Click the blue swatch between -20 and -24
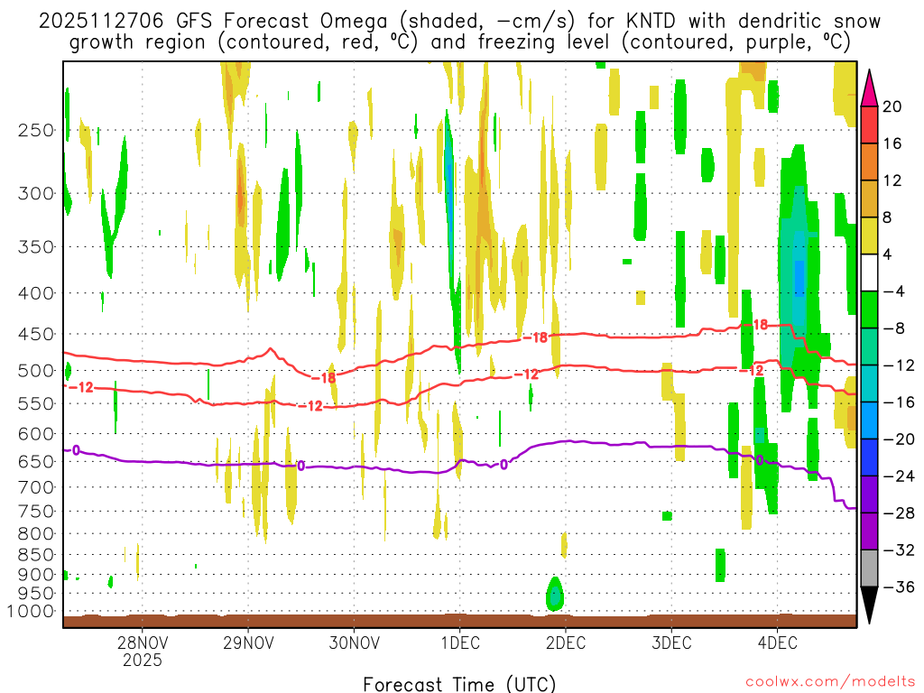924x693 pixels. click(869, 457)
